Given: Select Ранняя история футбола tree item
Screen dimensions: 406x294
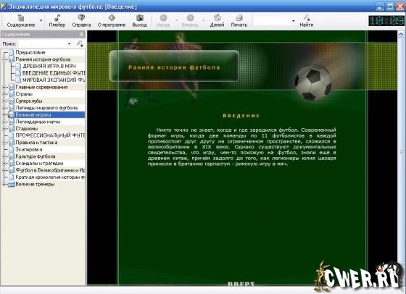Looking at the screenshot, I should tap(43, 59).
